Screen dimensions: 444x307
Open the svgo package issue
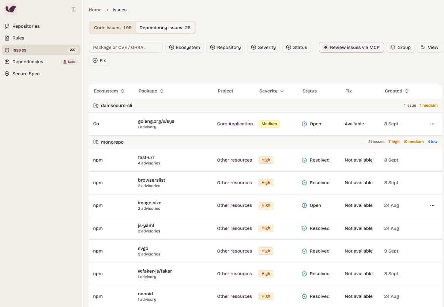pyautogui.click(x=143, y=249)
